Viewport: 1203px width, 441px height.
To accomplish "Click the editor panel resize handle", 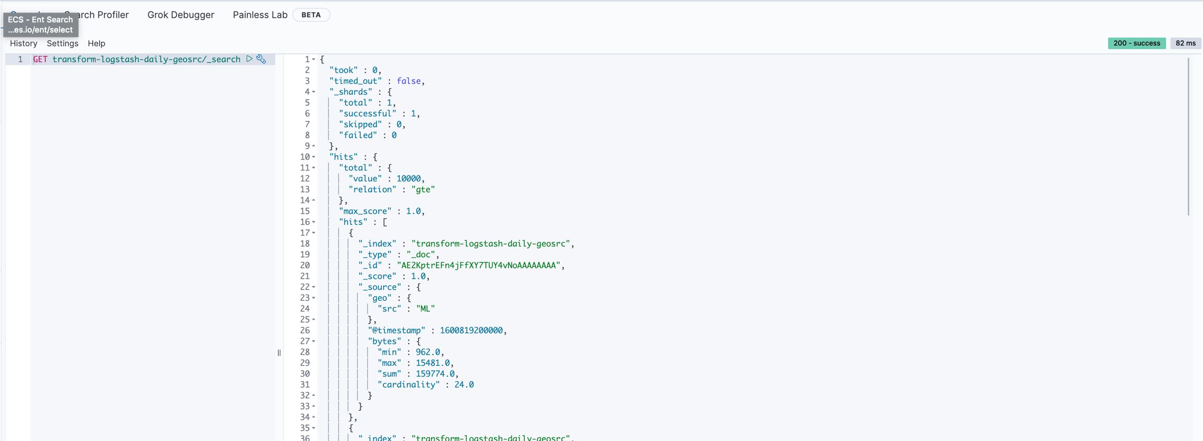I will click(x=279, y=353).
